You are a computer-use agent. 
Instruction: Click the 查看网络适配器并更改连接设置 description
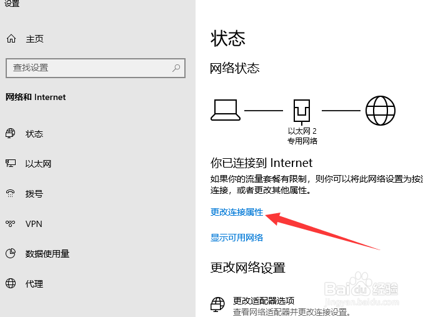click(x=292, y=312)
